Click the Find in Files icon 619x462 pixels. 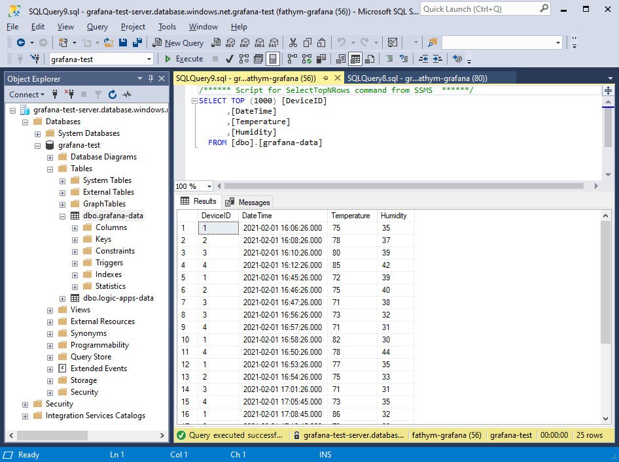tap(433, 42)
